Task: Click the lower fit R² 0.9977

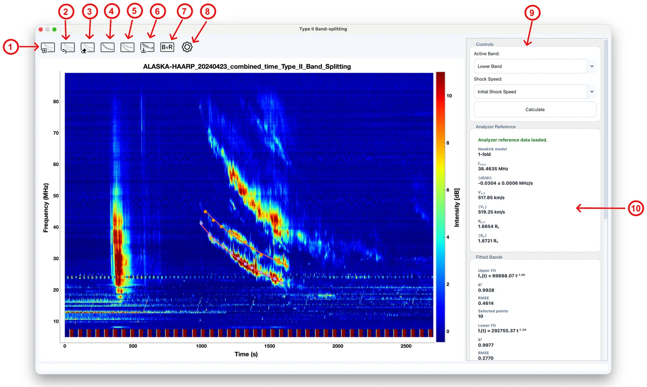Action: coord(486,345)
